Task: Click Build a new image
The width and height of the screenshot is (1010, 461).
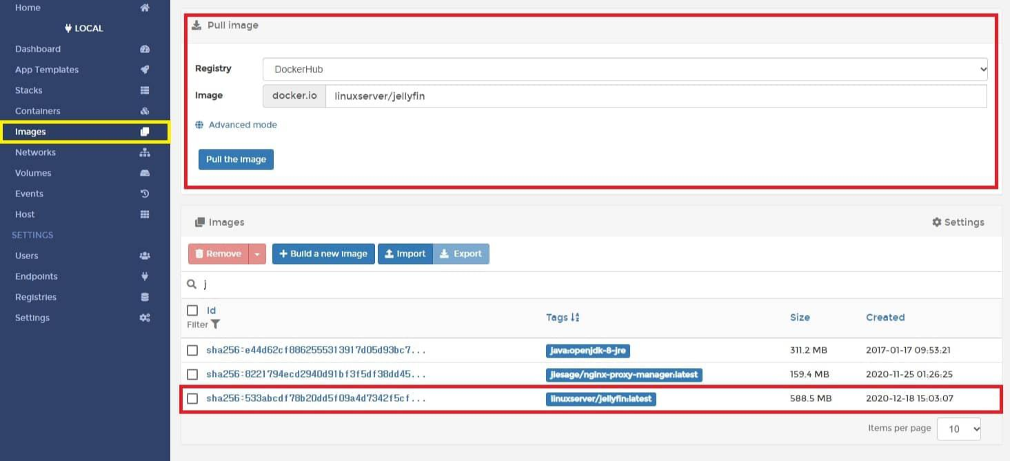Action: (x=323, y=254)
